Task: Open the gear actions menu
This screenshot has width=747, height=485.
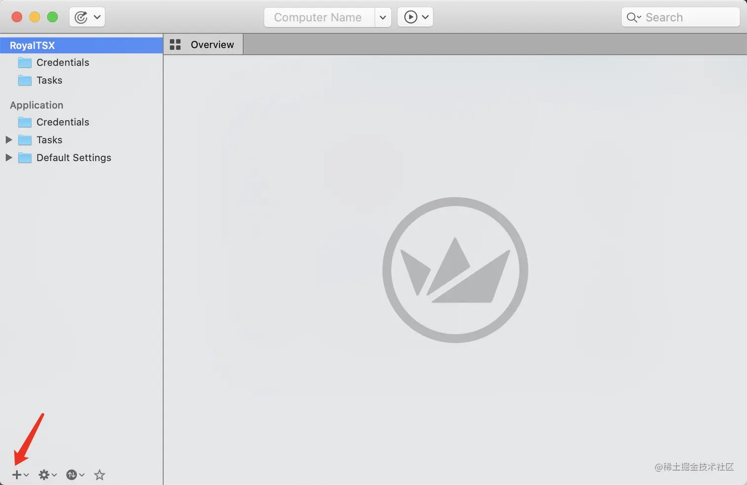Action: [47, 475]
